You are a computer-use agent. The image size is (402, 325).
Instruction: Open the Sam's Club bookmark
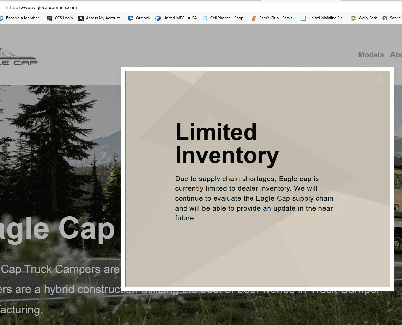[273, 18]
